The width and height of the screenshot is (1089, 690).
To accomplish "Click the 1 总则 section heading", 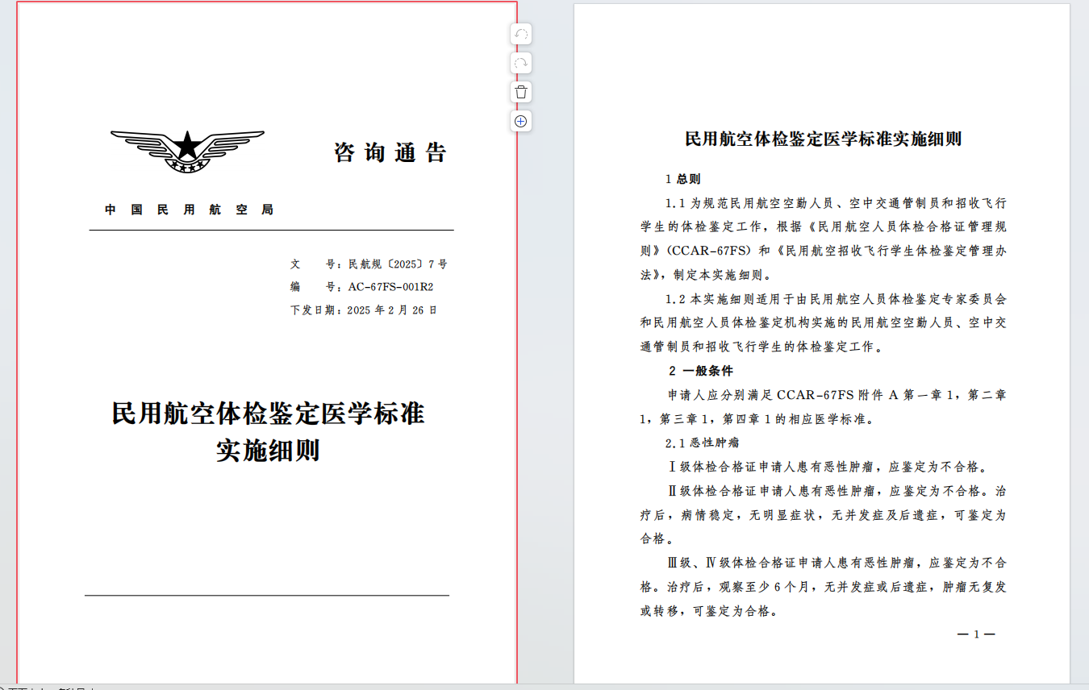I will (x=682, y=179).
